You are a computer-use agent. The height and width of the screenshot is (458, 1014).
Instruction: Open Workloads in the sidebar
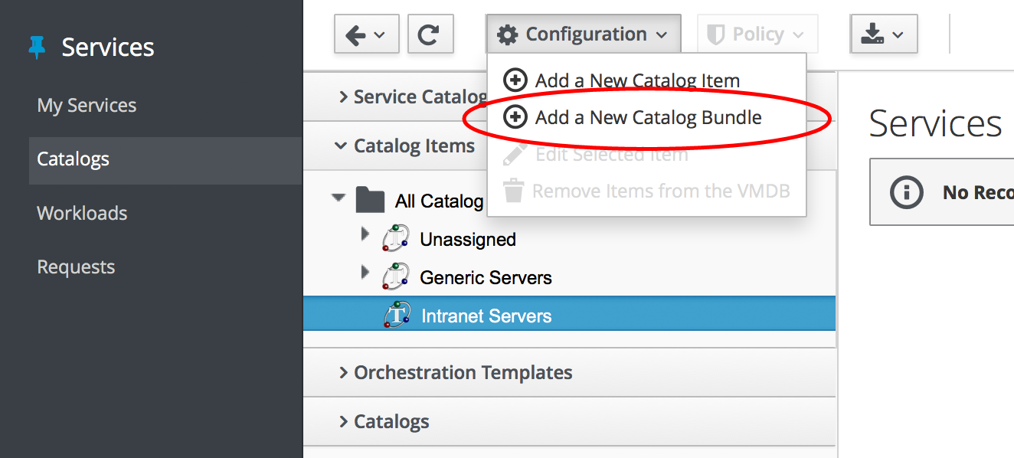[82, 213]
